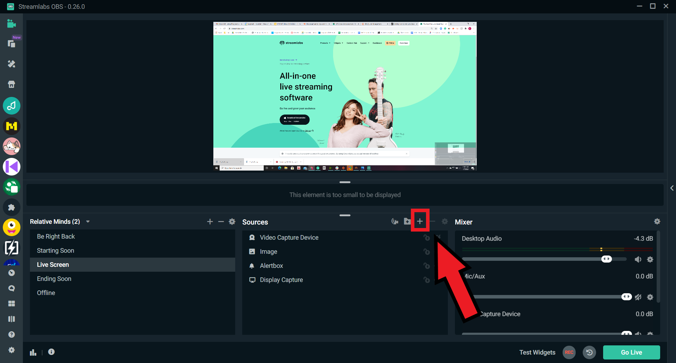Switch to the Starting Soon scene
This screenshot has height=363, width=676.
click(x=132, y=251)
